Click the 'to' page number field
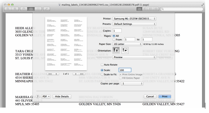Viewport: 209px width, 113px height. click(x=147, y=39)
